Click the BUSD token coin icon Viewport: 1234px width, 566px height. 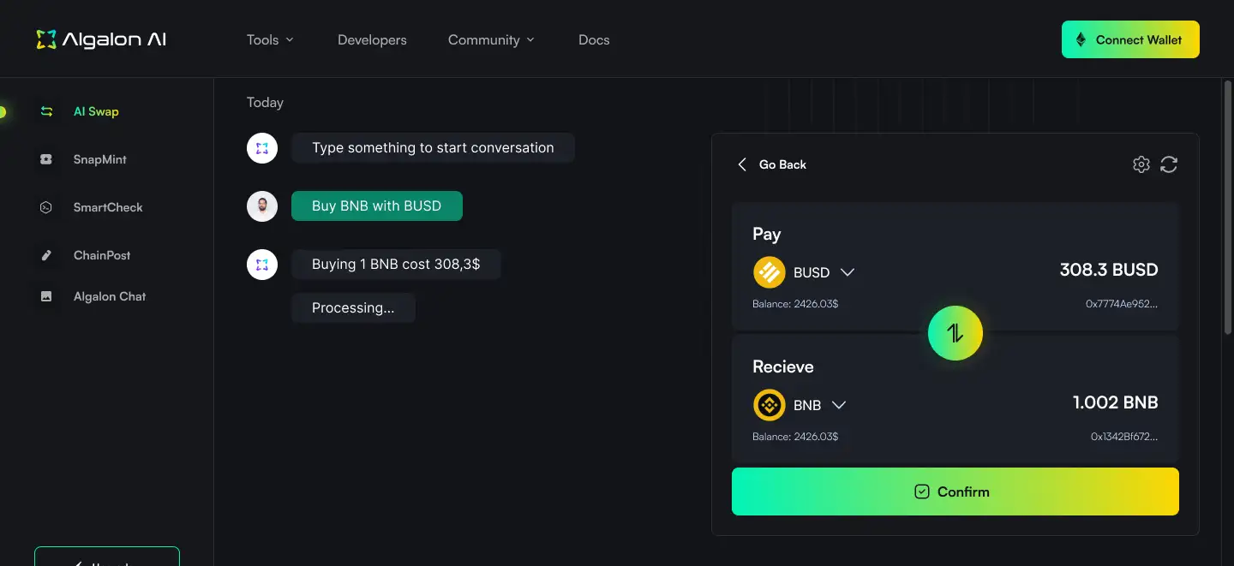(x=769, y=272)
